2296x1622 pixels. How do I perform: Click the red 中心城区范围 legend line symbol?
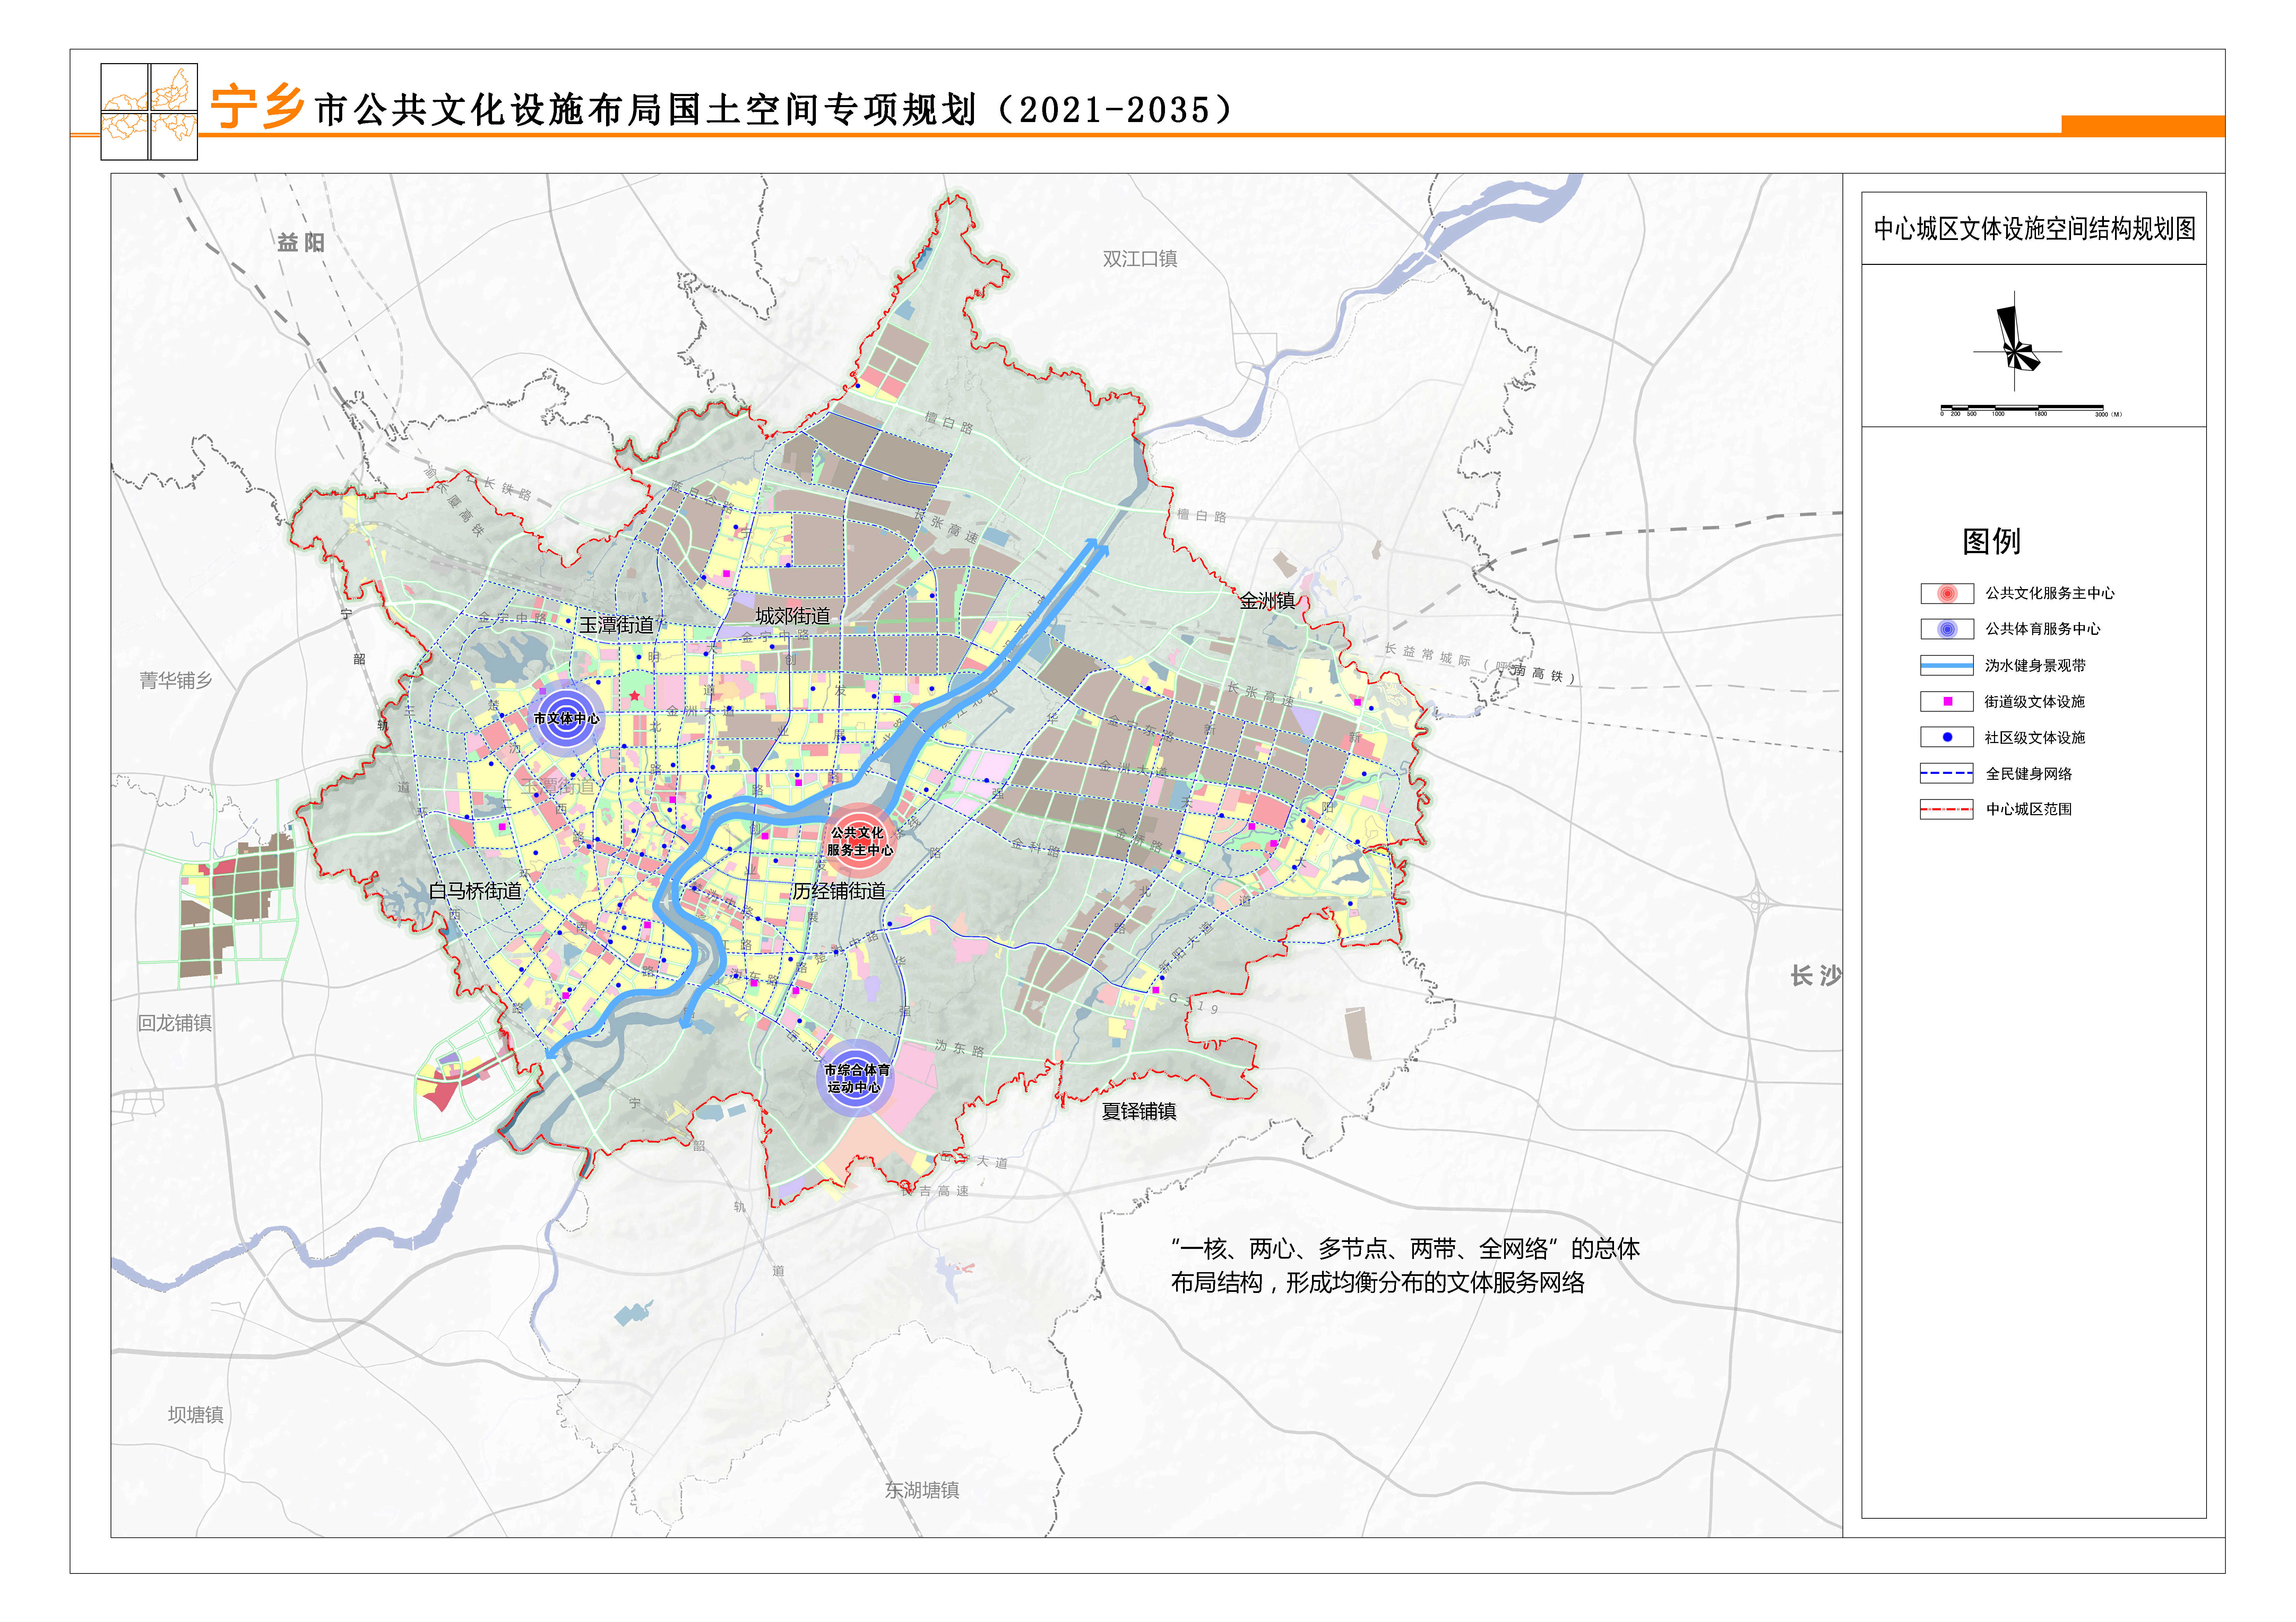pyautogui.click(x=1946, y=809)
